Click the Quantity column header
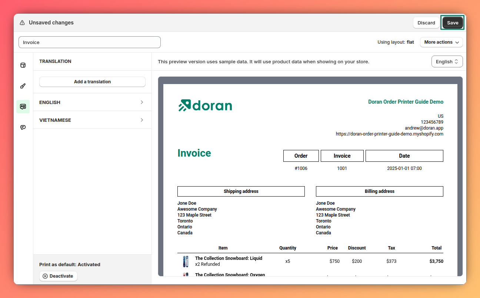 click(288, 248)
